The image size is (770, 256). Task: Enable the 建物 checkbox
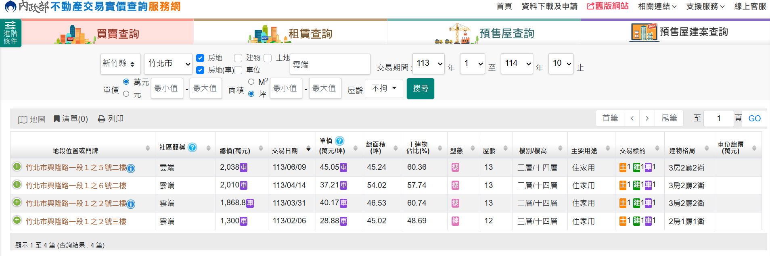[238, 58]
